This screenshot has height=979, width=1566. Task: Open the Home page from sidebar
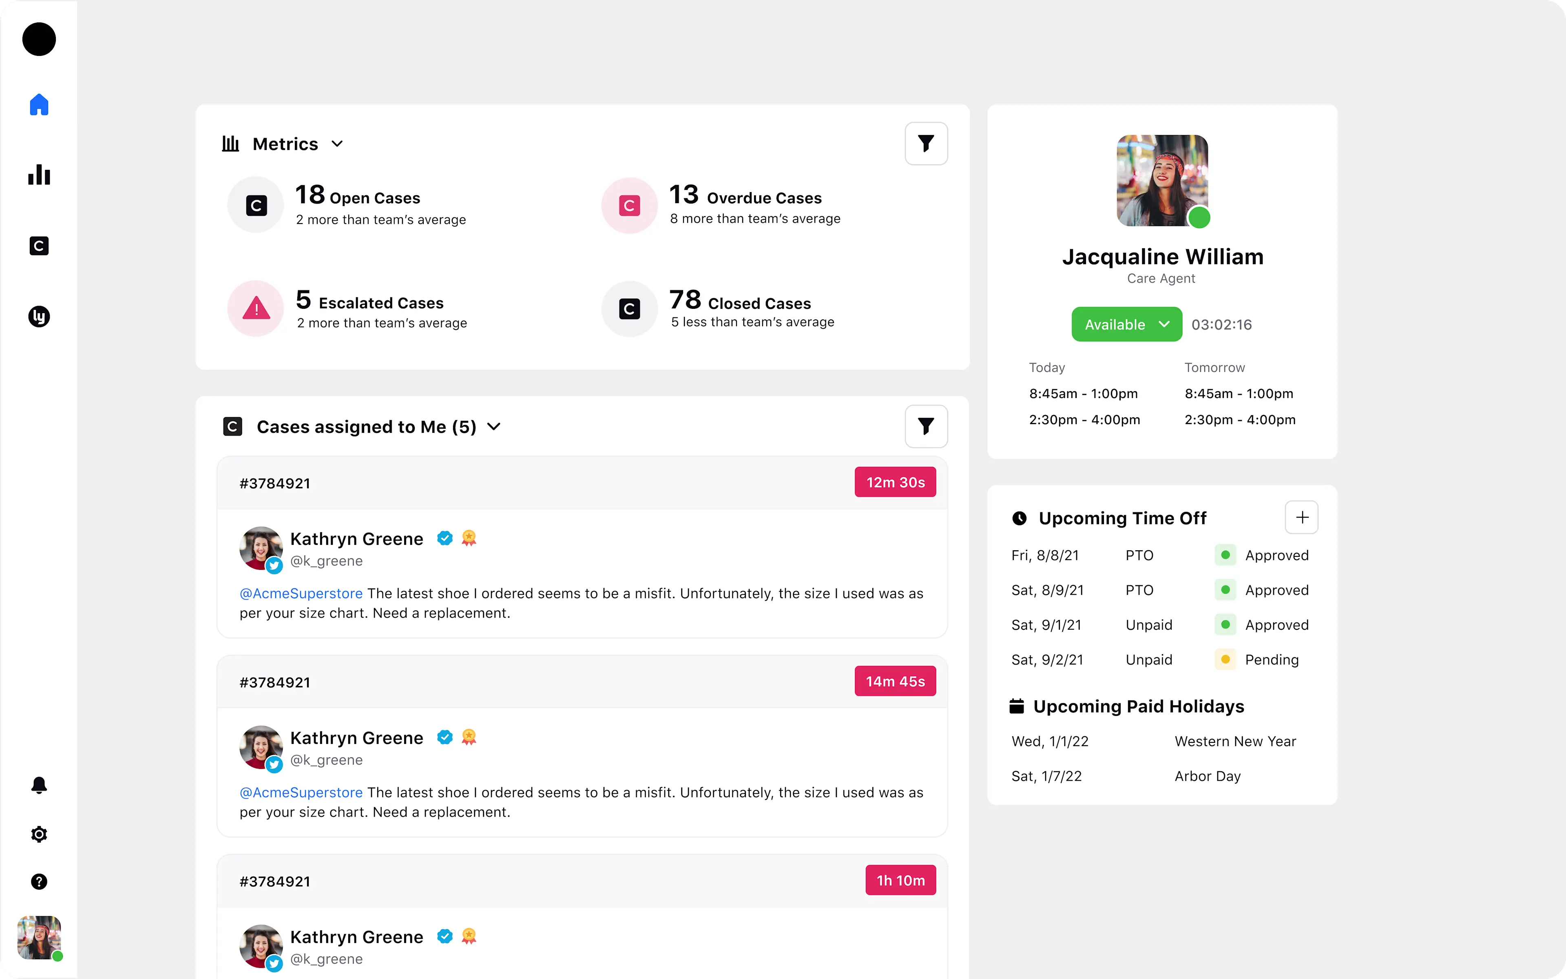point(39,104)
